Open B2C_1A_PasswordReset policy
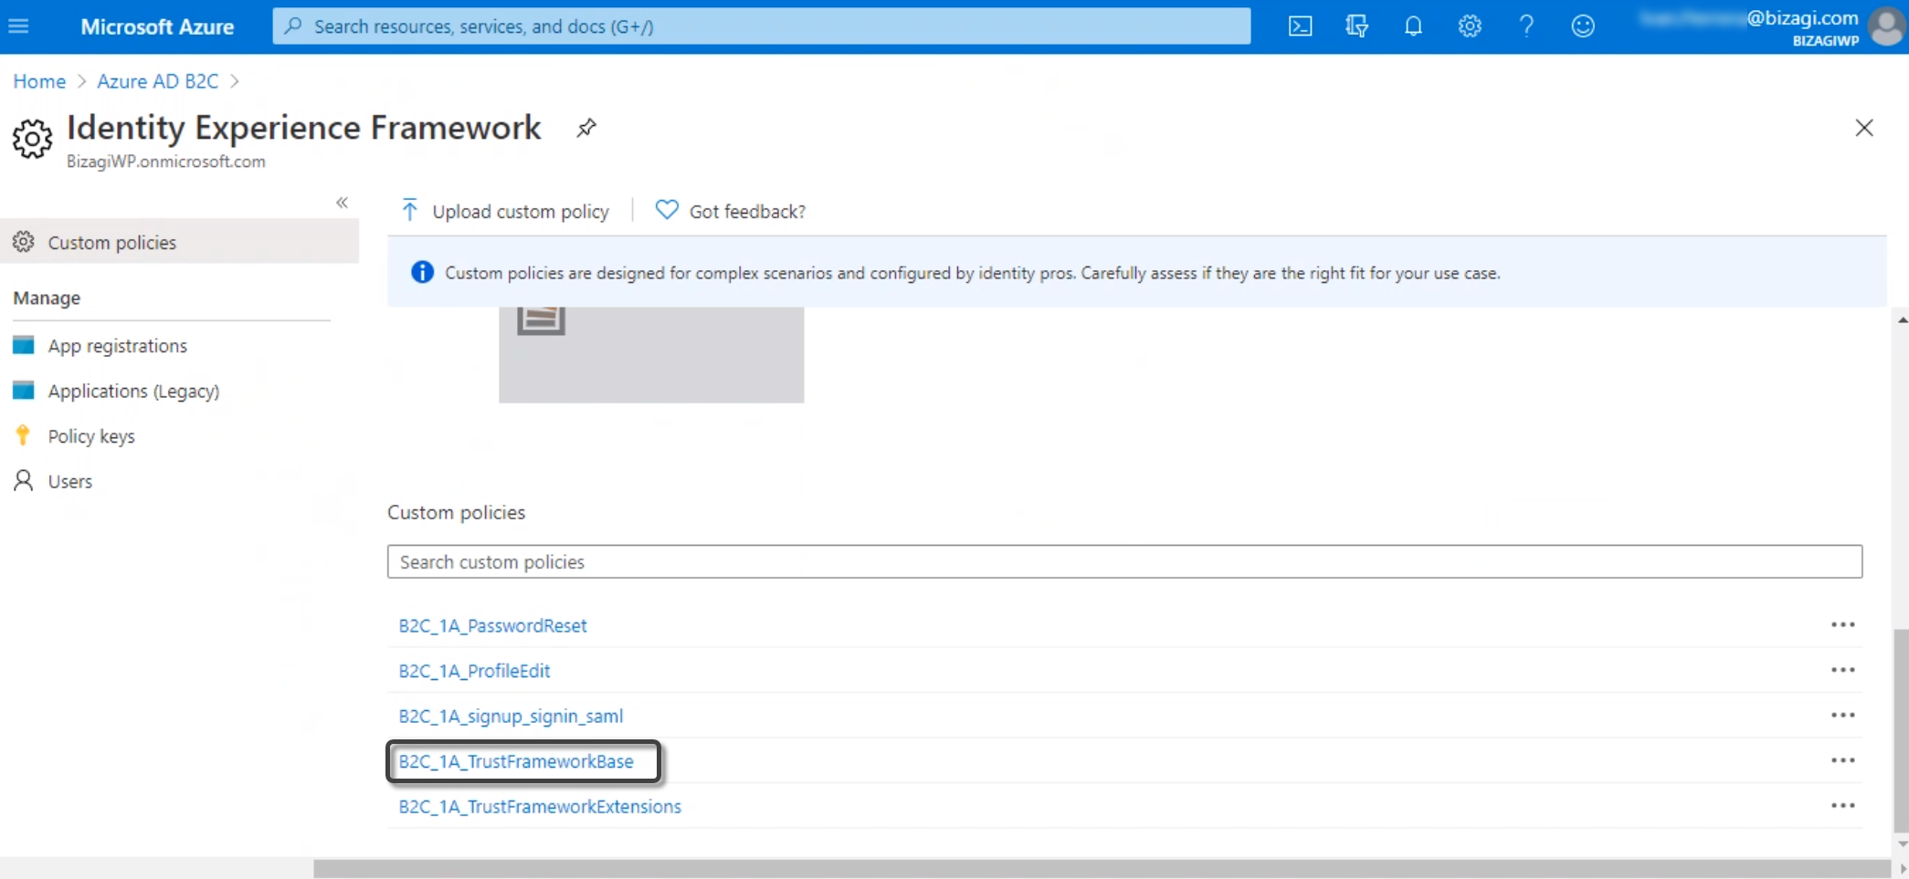 [492, 625]
